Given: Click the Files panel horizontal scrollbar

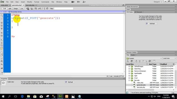Looking at the screenshot, I should [x=141, y=90].
